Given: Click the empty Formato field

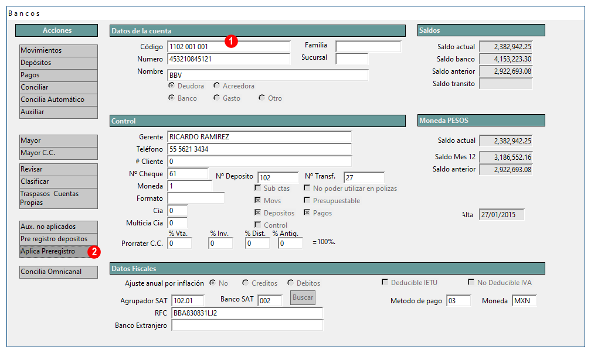Looking at the screenshot, I should (196, 198).
